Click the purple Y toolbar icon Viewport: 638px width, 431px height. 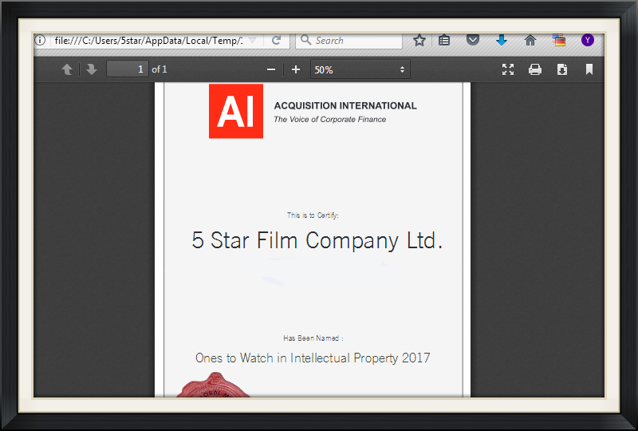[x=587, y=40]
